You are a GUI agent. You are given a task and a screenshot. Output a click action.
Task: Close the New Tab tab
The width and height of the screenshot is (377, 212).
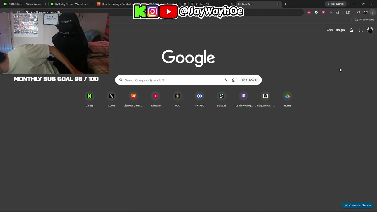278,4
